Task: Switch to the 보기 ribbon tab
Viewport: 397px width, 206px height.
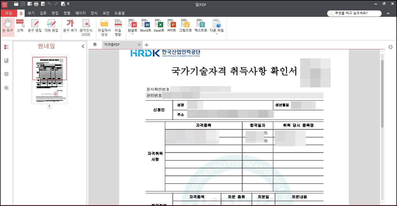Action: [x=31, y=13]
